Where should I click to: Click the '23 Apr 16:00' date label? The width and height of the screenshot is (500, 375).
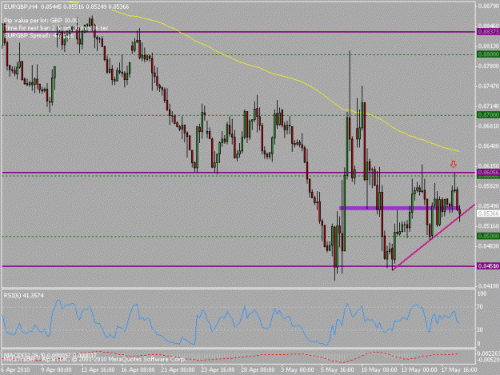(x=218, y=370)
